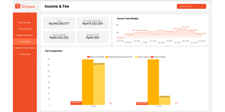225x112 pixels.
Task: Click the Rp1,337,727 red bar in Aug 2025
Action: [76, 103]
